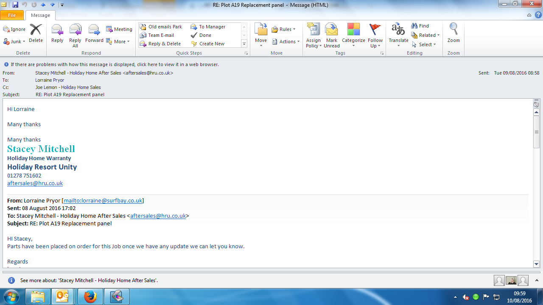
Task: Click the Ignore conversation icon
Action: [6, 29]
